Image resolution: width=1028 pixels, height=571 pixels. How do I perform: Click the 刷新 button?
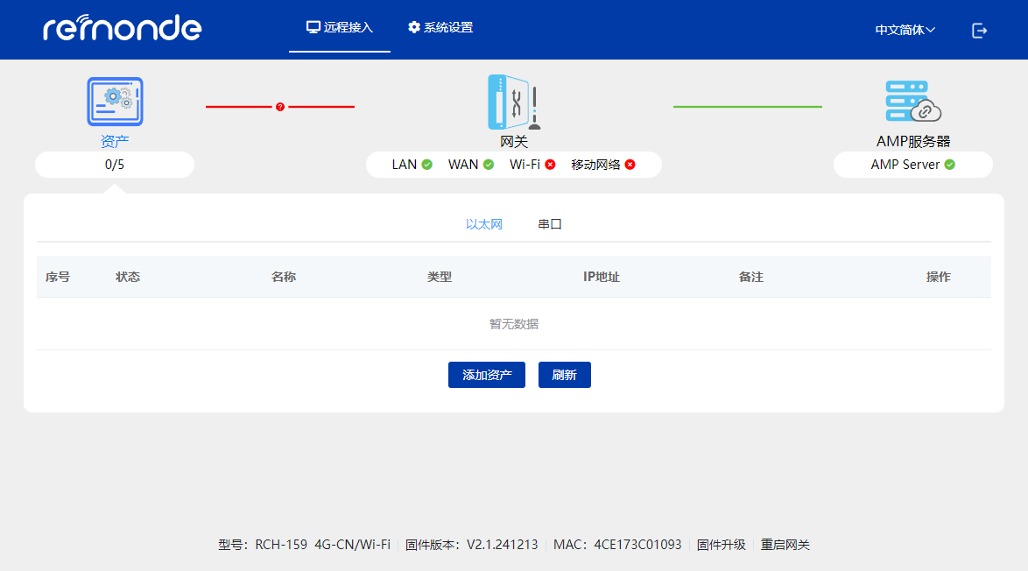[565, 375]
